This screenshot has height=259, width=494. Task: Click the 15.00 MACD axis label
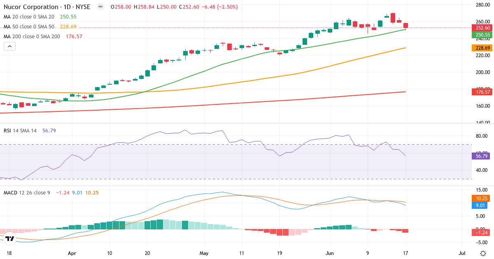(482, 190)
